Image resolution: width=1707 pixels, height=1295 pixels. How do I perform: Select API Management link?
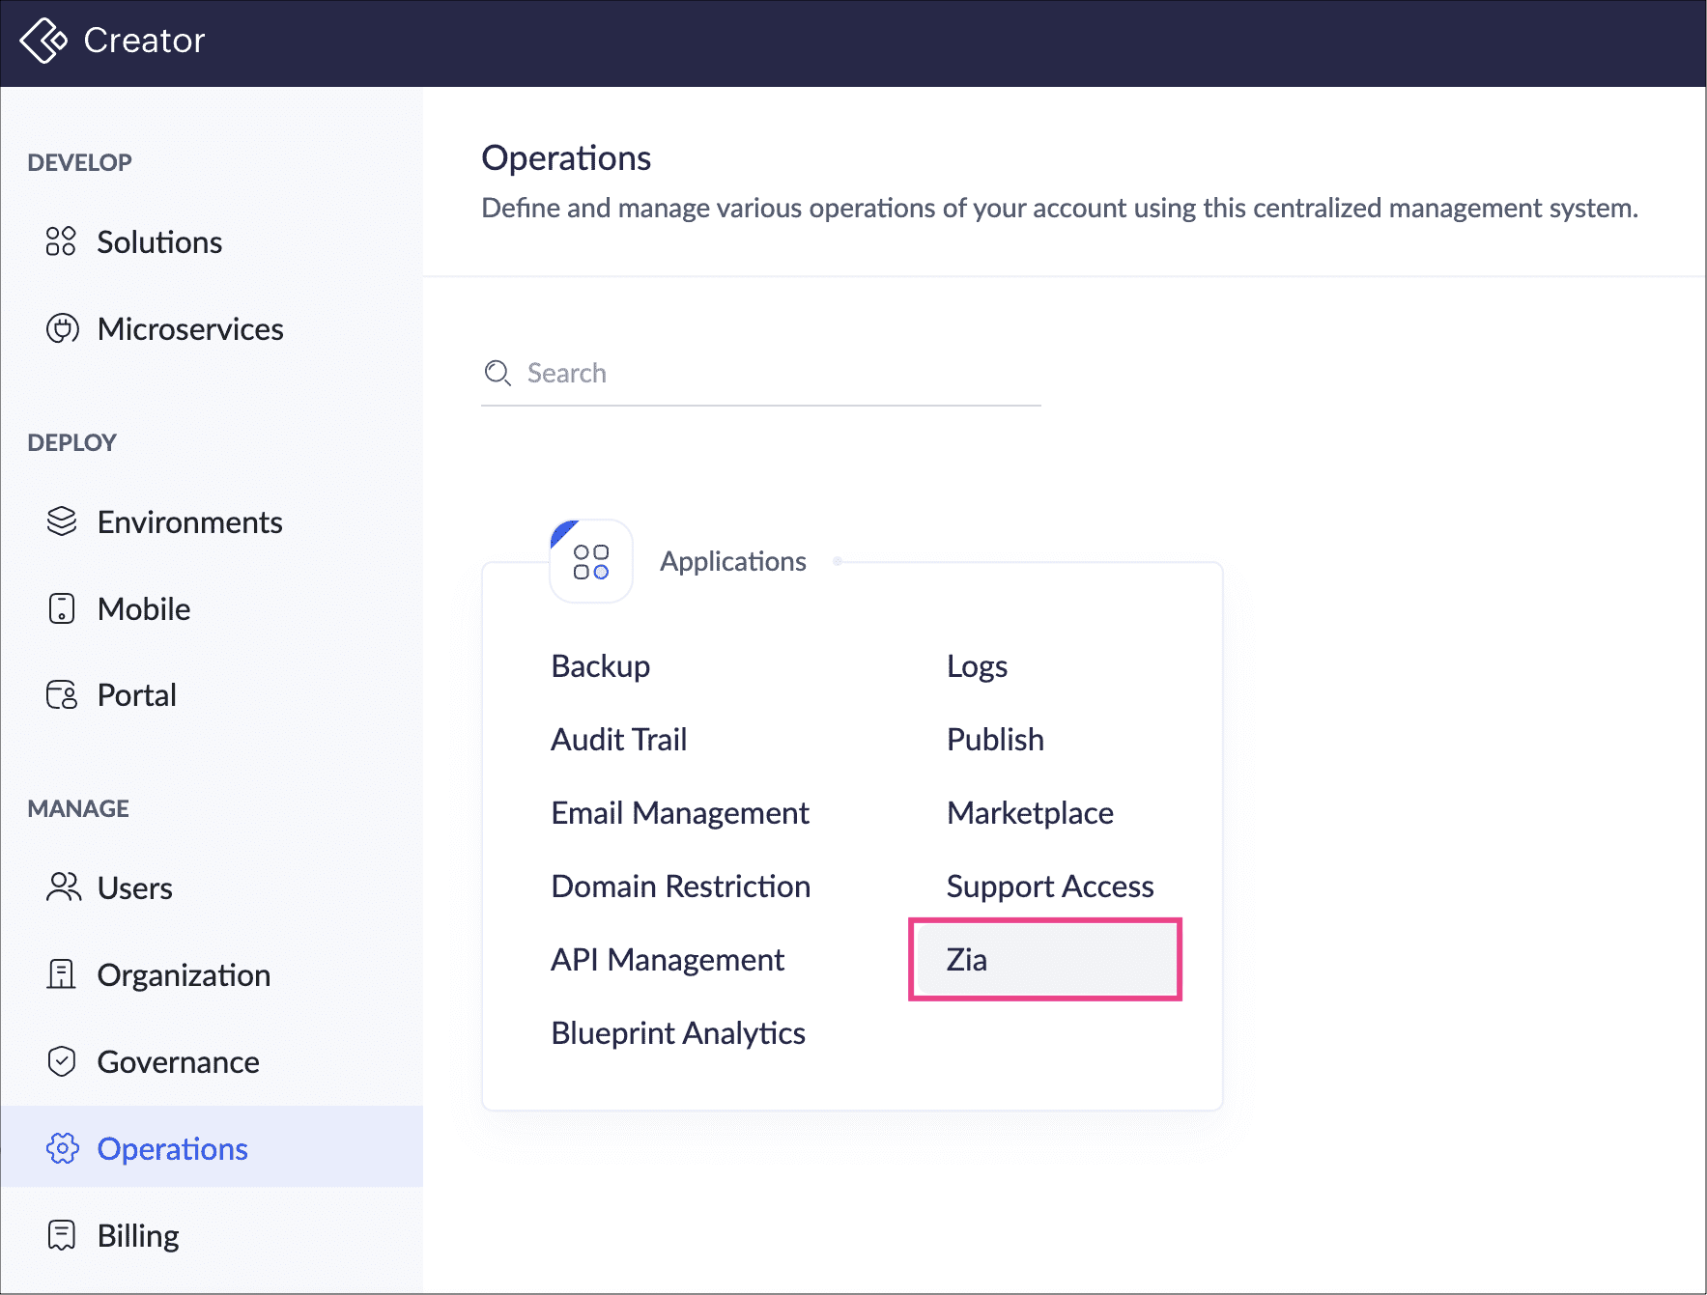tap(667, 960)
